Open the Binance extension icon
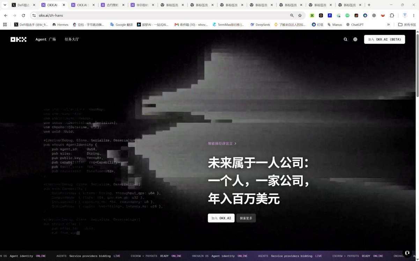419x261 pixels. pos(321,16)
